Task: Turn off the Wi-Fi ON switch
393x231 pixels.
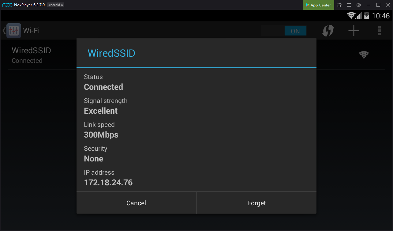Action: click(x=295, y=31)
